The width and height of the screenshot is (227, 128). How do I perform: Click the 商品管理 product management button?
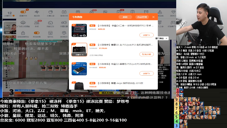142,17
